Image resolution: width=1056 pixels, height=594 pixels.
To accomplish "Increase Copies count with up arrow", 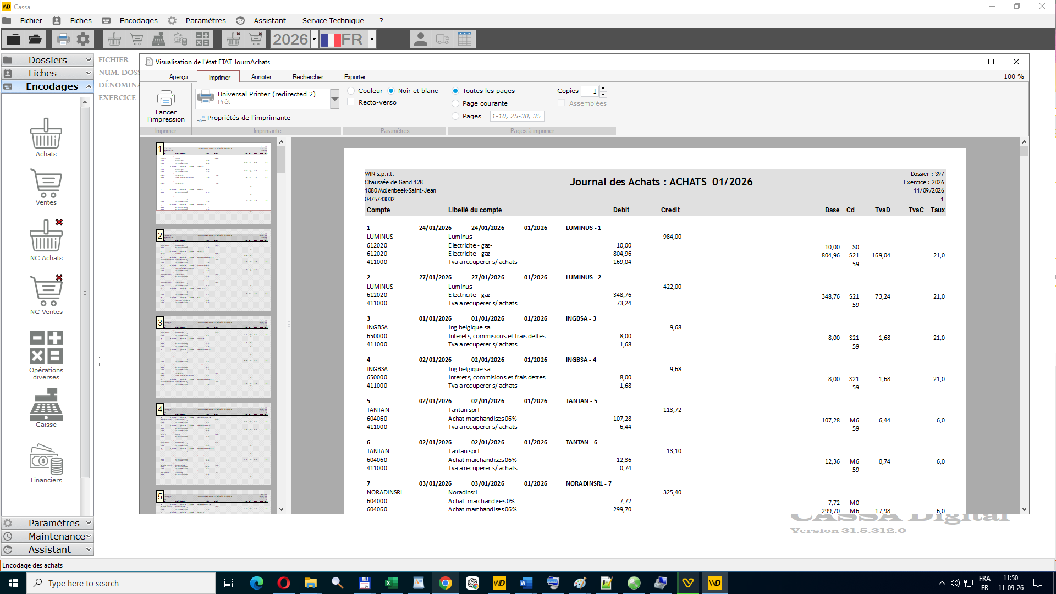I will point(603,88).
